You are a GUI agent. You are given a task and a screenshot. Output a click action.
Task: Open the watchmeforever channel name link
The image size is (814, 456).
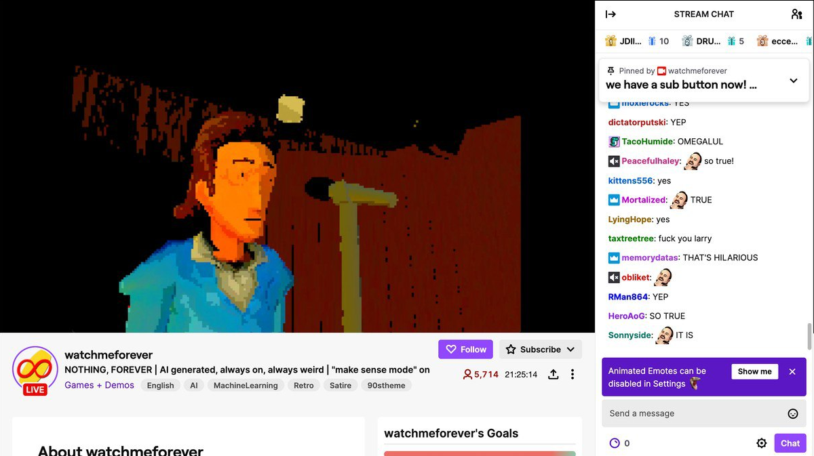click(109, 355)
